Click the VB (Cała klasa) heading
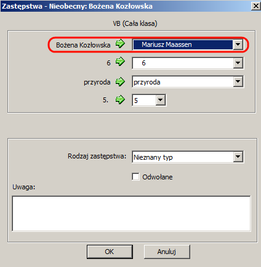Screen dimensions: 261x267 click(x=135, y=23)
